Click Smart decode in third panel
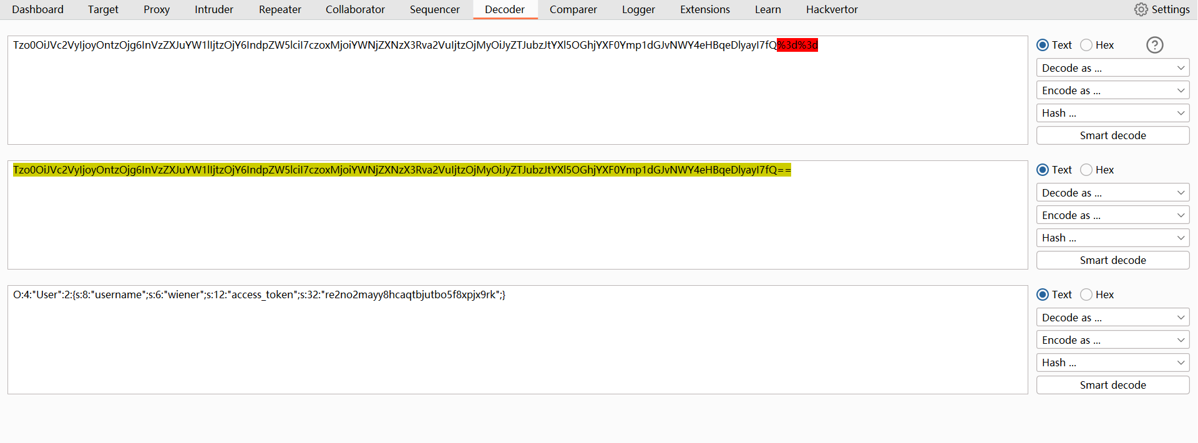 [1113, 385]
